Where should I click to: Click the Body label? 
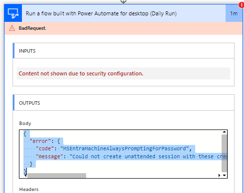[25, 124]
